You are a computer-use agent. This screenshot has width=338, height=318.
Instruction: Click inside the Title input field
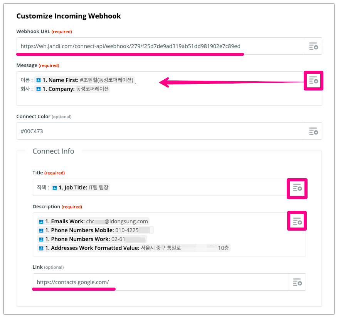(193, 187)
